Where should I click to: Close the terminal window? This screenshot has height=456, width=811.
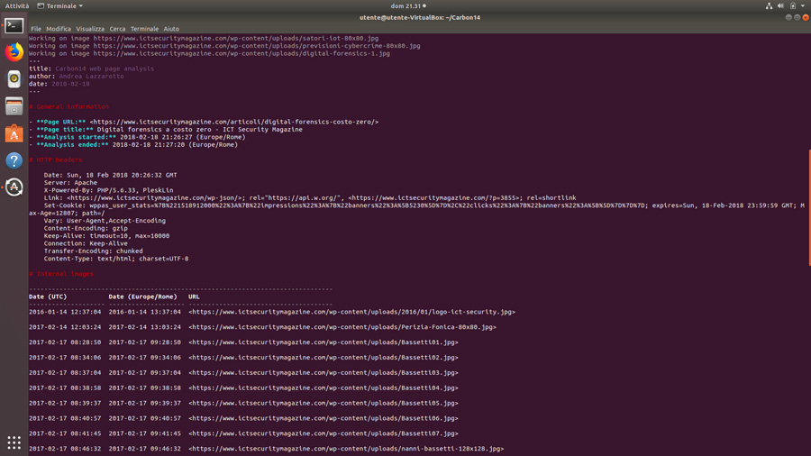pyautogui.click(x=806, y=18)
